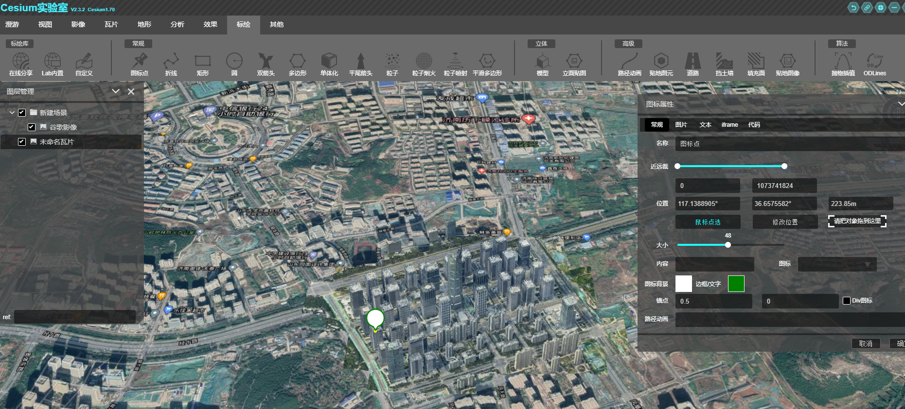This screenshot has height=409, width=905.
Task: Enable the Div图标 checkbox
Action: (x=847, y=301)
